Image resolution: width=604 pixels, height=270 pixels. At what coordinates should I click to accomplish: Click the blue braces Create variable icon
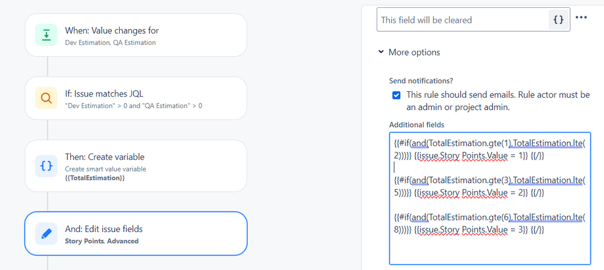pyautogui.click(x=47, y=166)
